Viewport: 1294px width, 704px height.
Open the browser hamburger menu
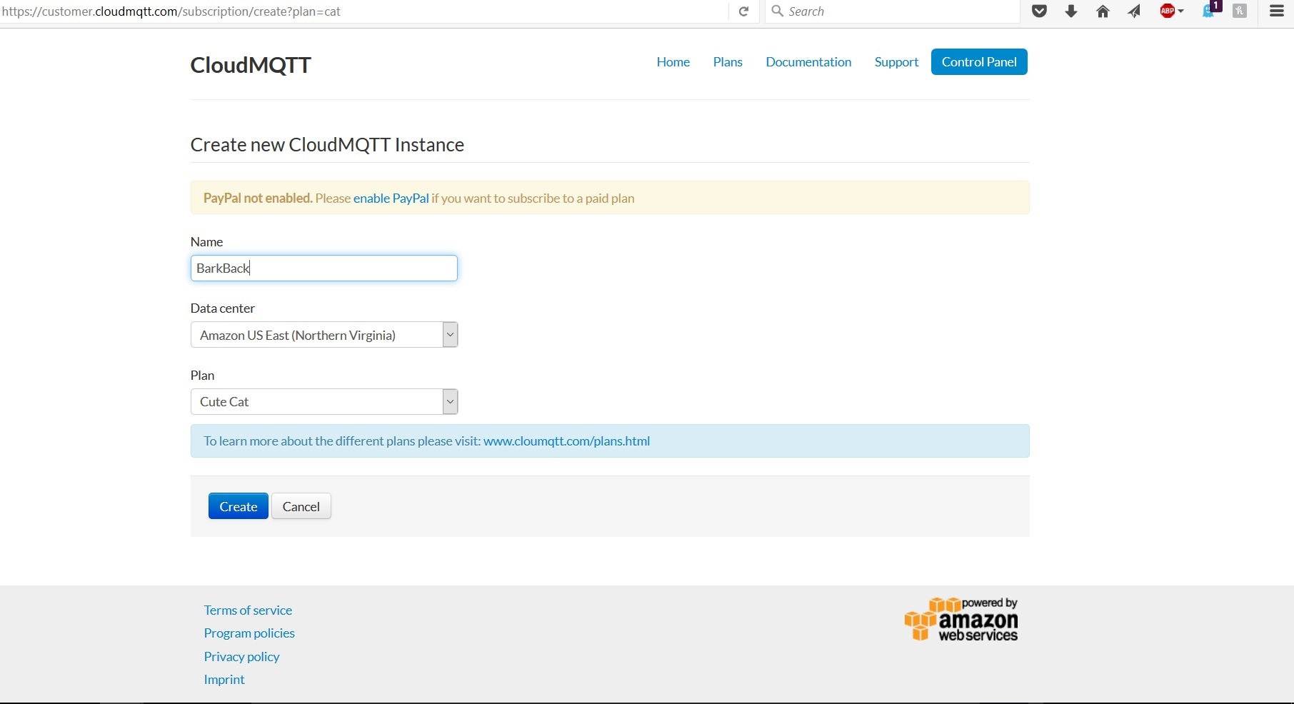click(1277, 11)
